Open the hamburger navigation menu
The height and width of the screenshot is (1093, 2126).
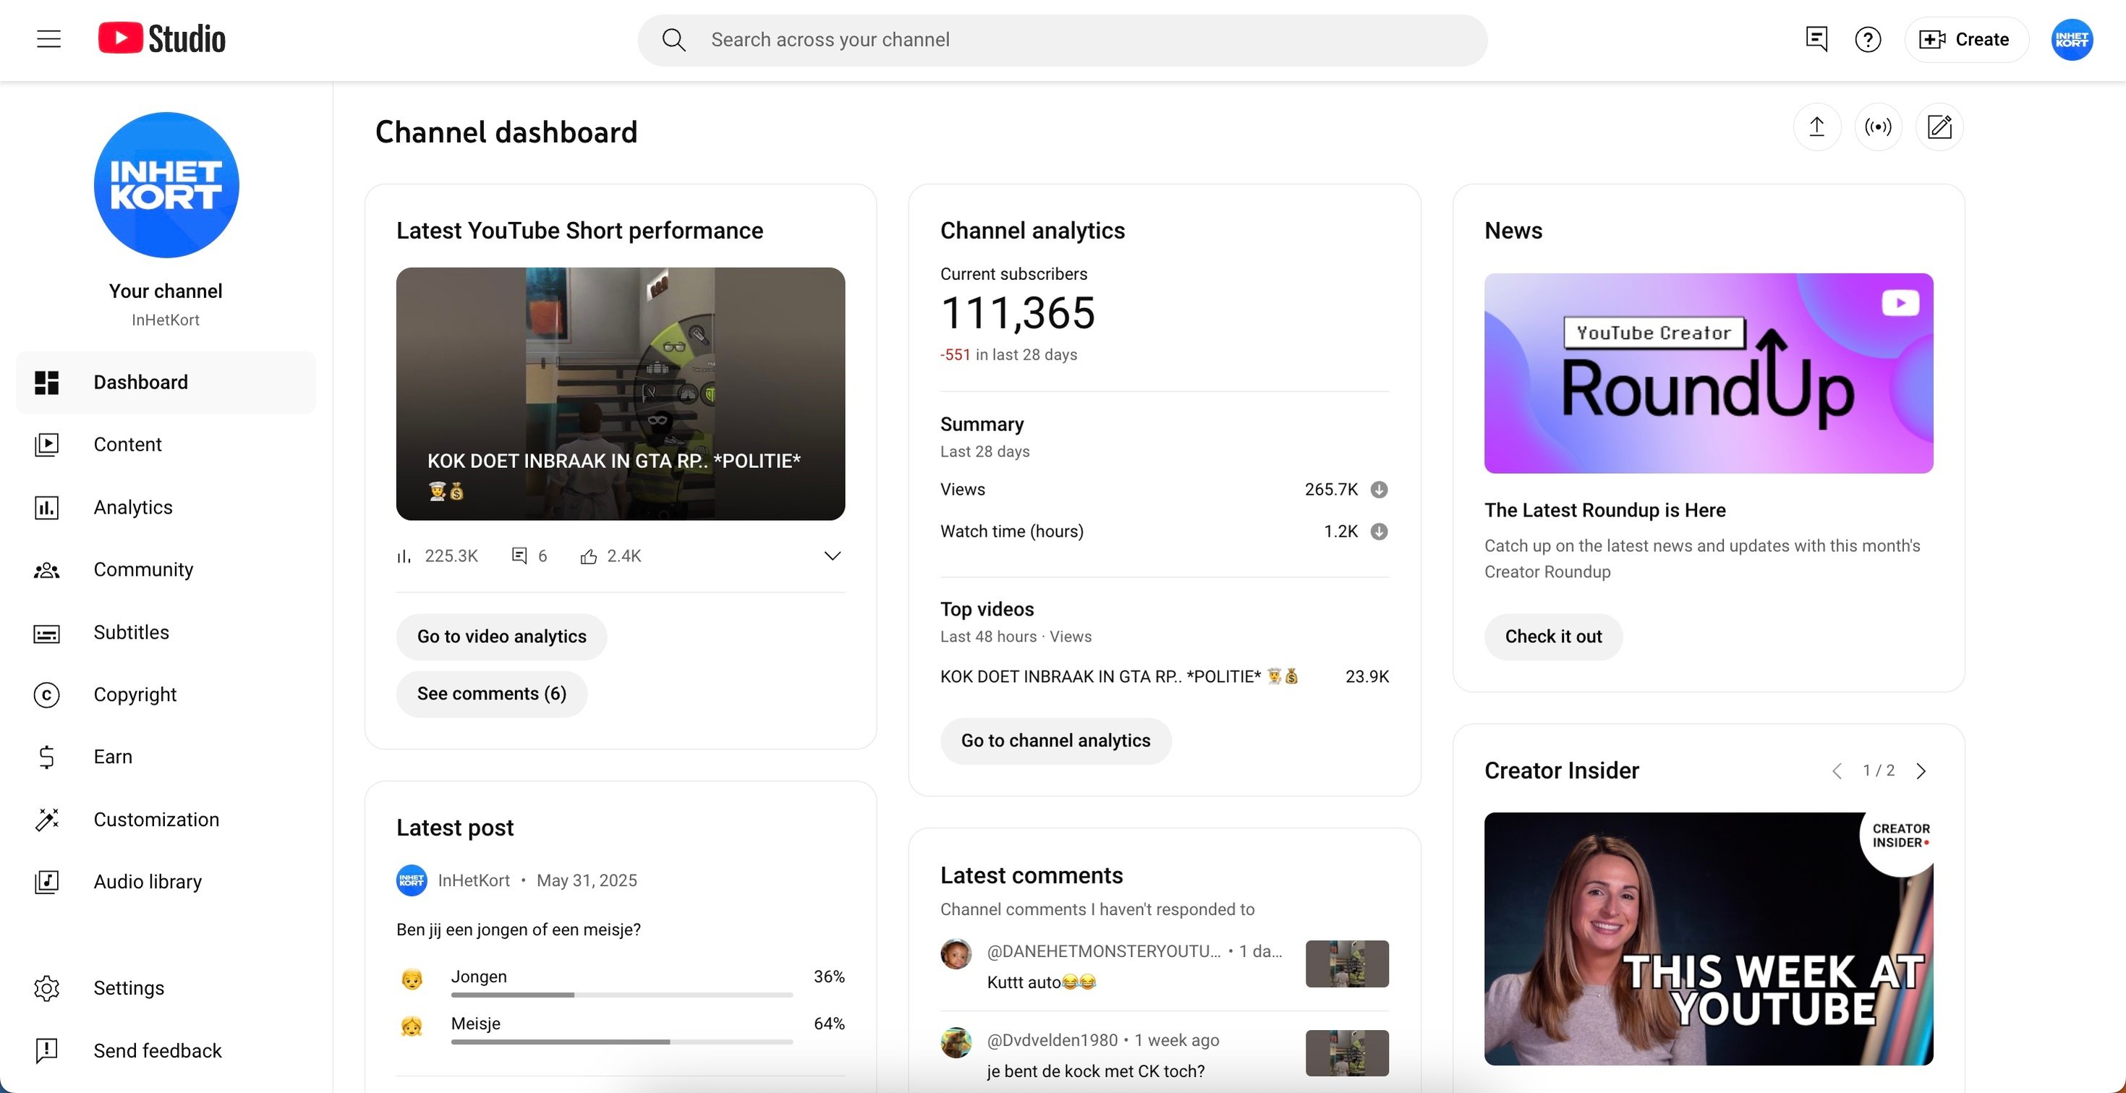pos(48,39)
